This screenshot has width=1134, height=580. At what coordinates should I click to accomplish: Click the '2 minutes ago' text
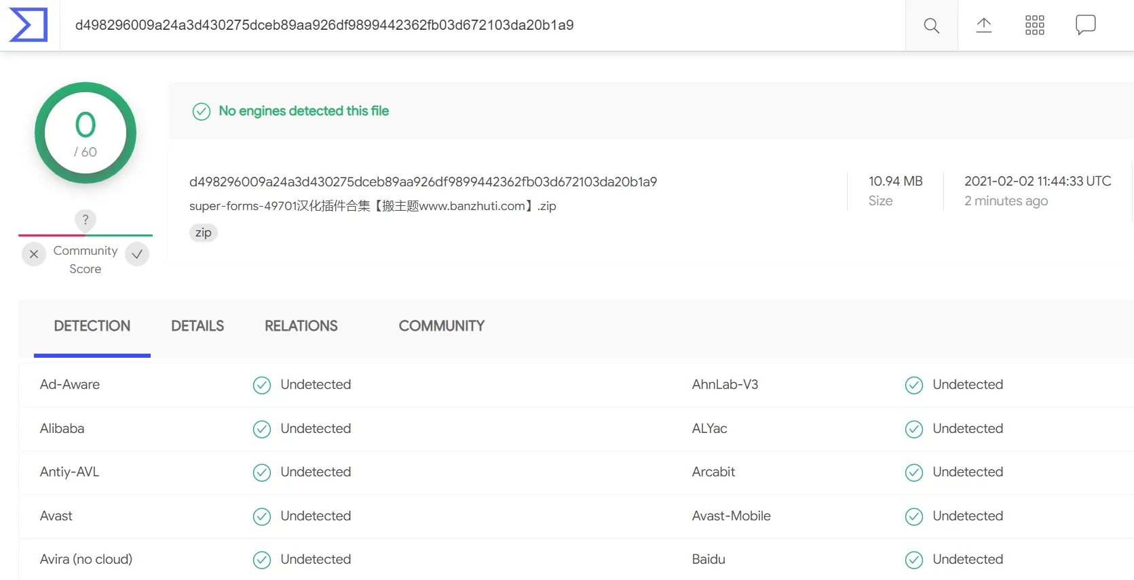pyautogui.click(x=1006, y=201)
